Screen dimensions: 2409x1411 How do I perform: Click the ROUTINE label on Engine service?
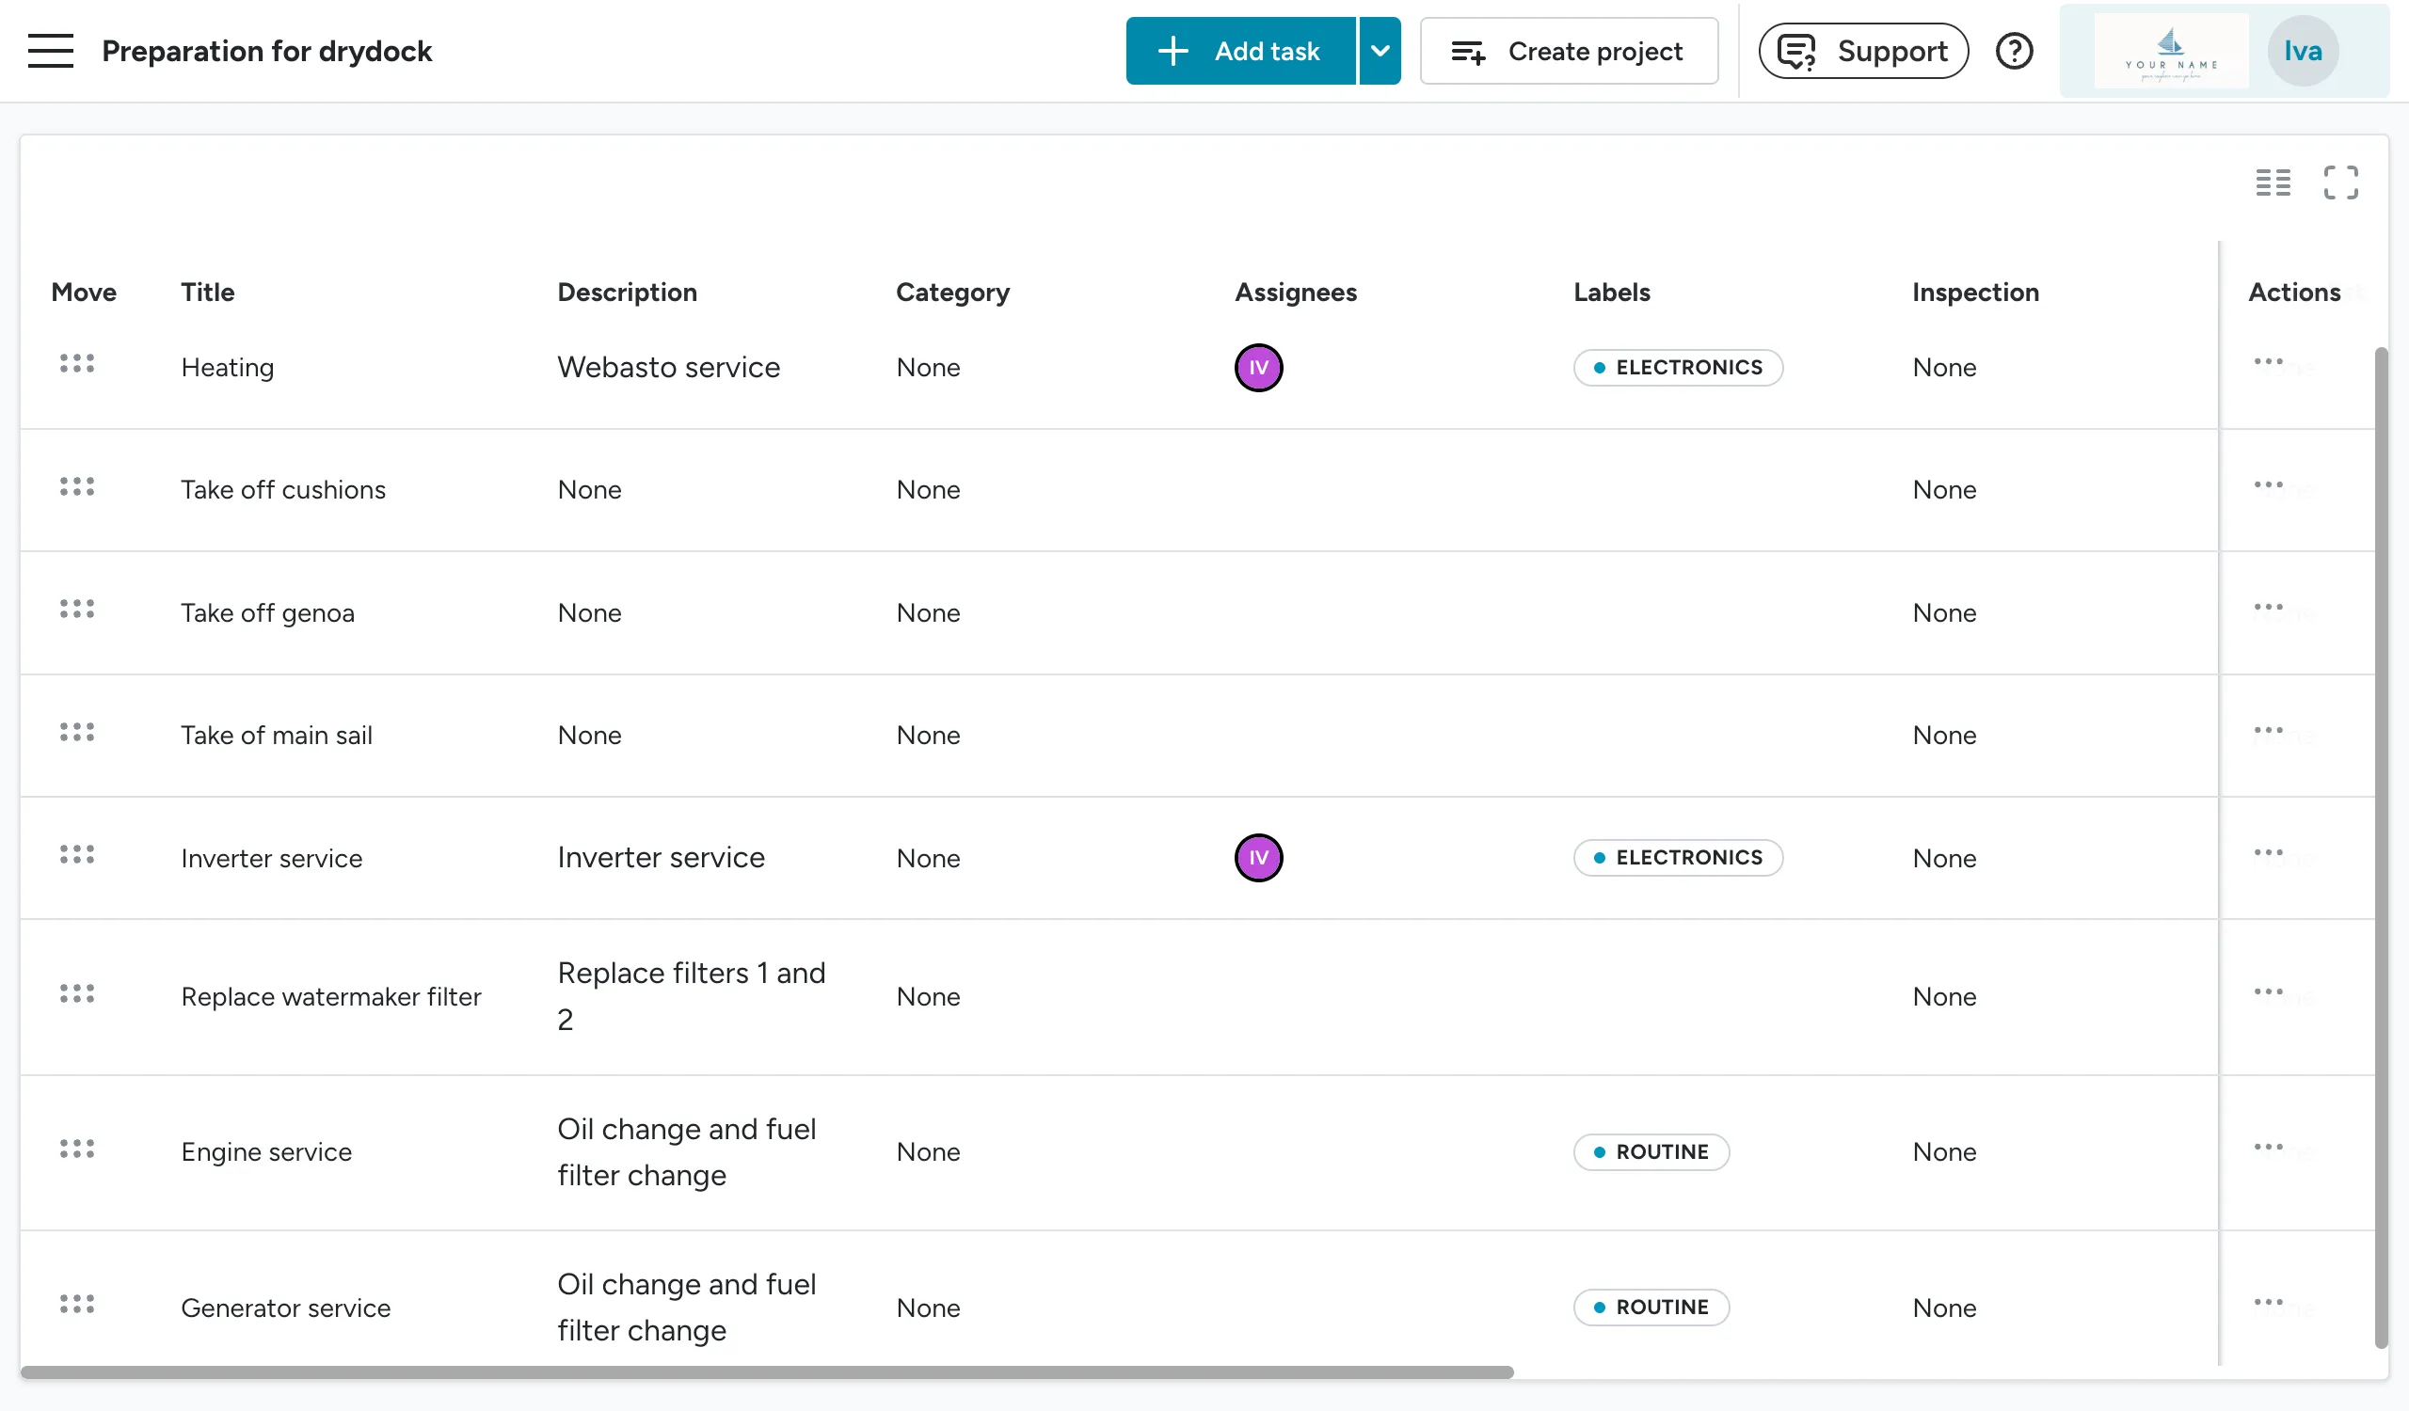pos(1651,1152)
